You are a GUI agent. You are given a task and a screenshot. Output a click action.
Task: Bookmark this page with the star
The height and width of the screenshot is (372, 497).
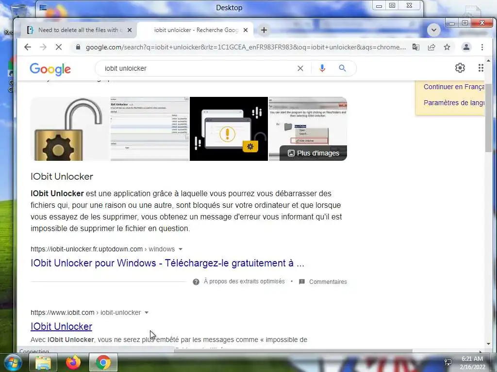[447, 47]
